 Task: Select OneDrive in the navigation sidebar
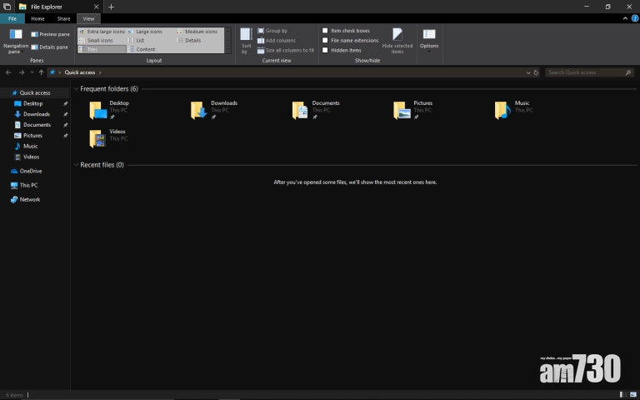pyautogui.click(x=30, y=171)
